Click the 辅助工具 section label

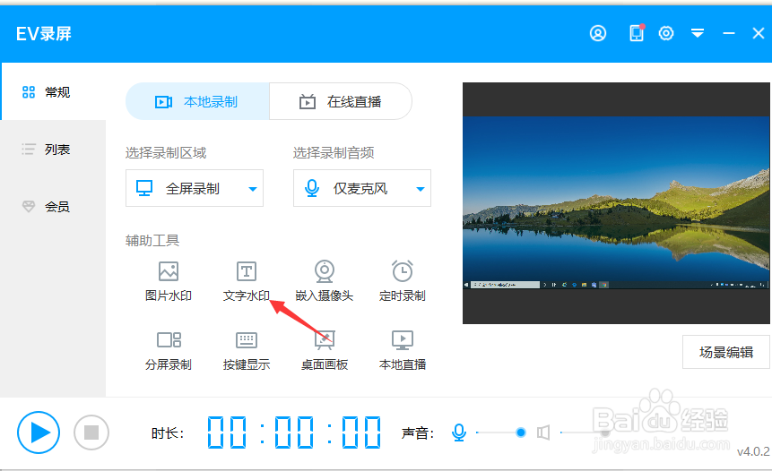click(152, 240)
